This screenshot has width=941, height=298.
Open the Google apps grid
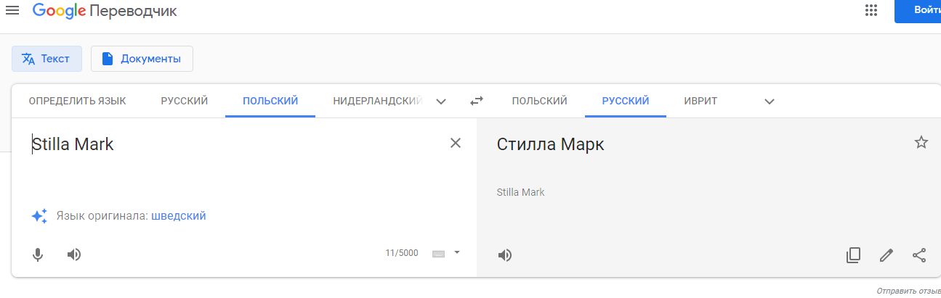[871, 11]
